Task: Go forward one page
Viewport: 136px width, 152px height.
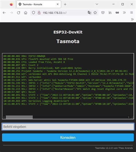Action: pyautogui.click(x=11, y=13)
